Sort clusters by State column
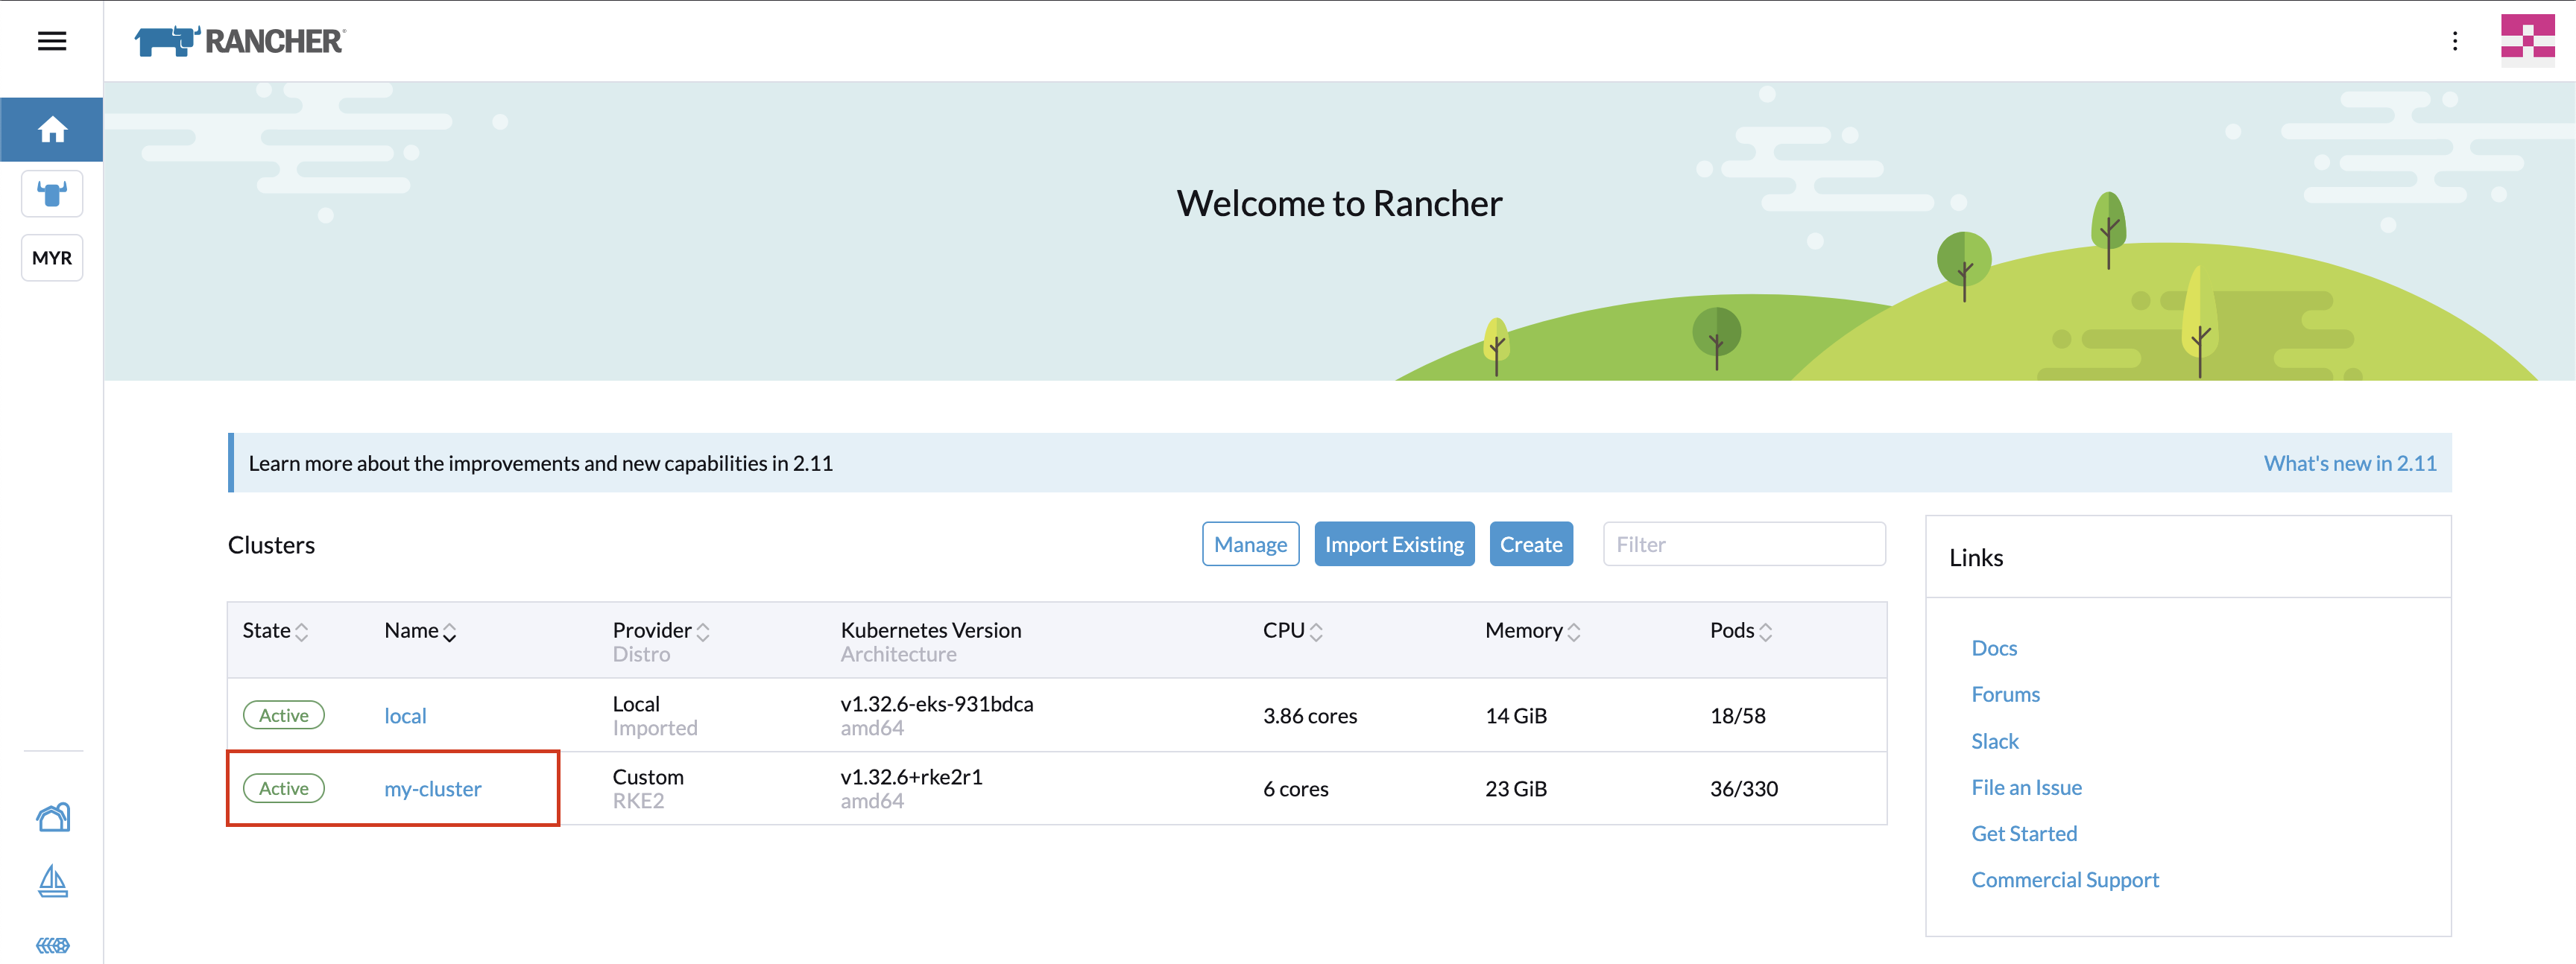 [x=275, y=630]
